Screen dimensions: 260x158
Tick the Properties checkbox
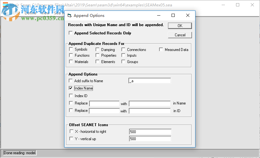[x=97, y=55]
